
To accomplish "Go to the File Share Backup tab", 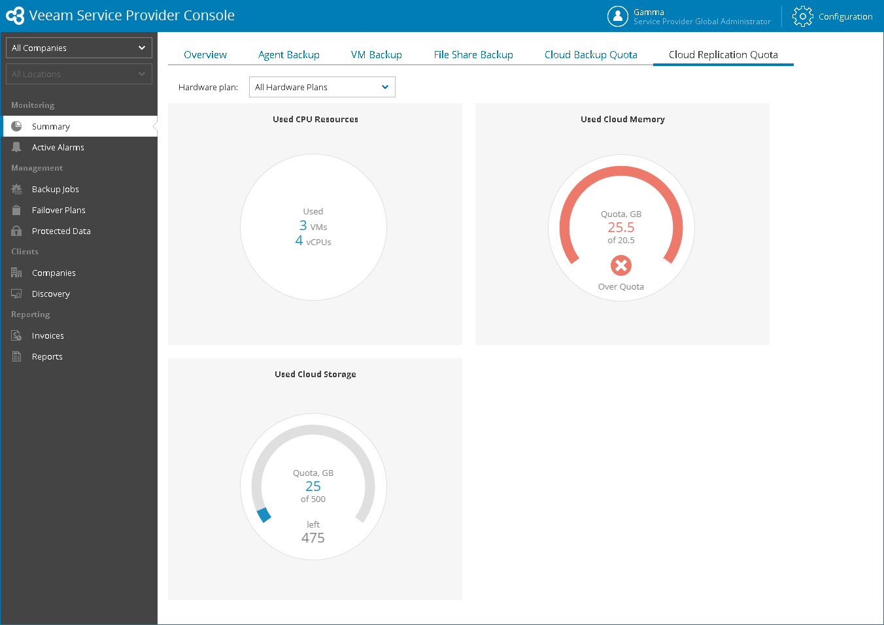I will 473,55.
